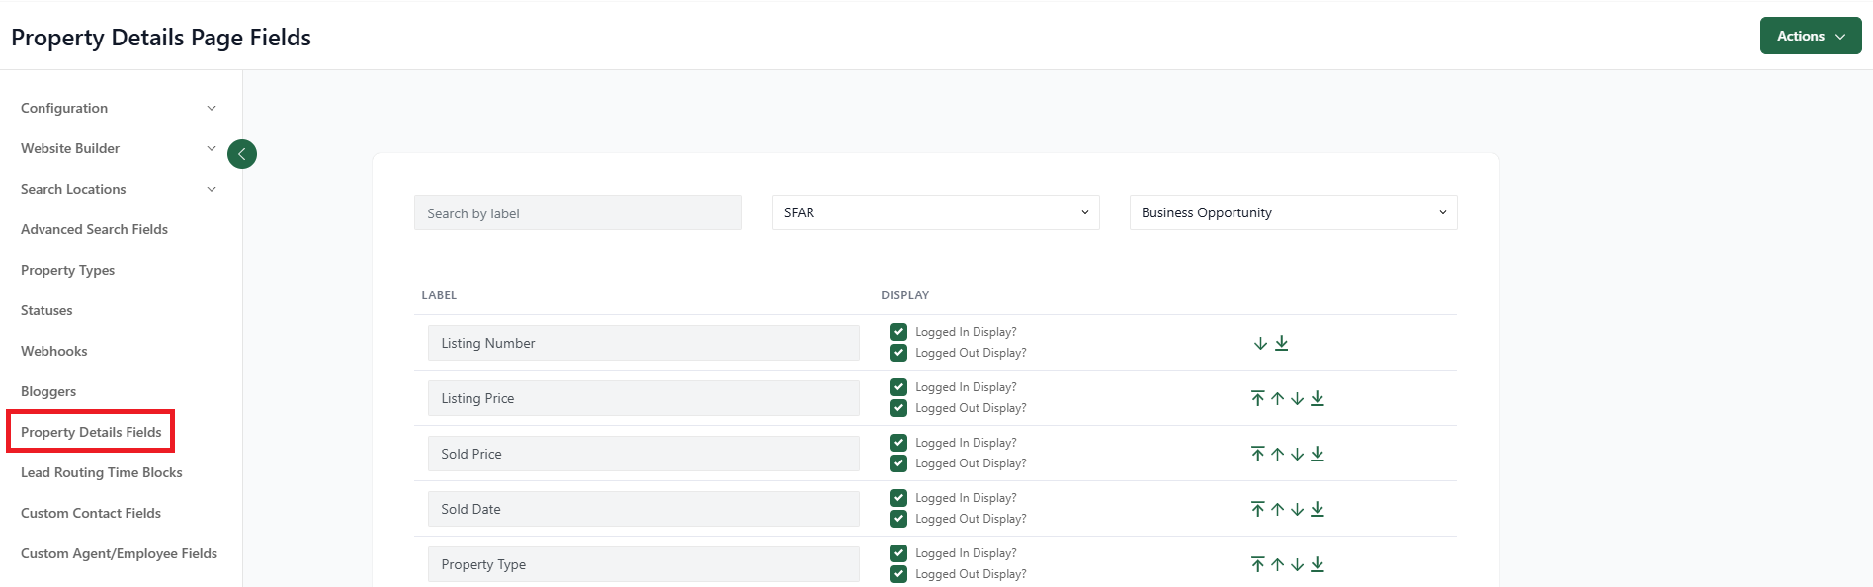
Task: Open the SFAR dropdown
Action: (x=936, y=212)
